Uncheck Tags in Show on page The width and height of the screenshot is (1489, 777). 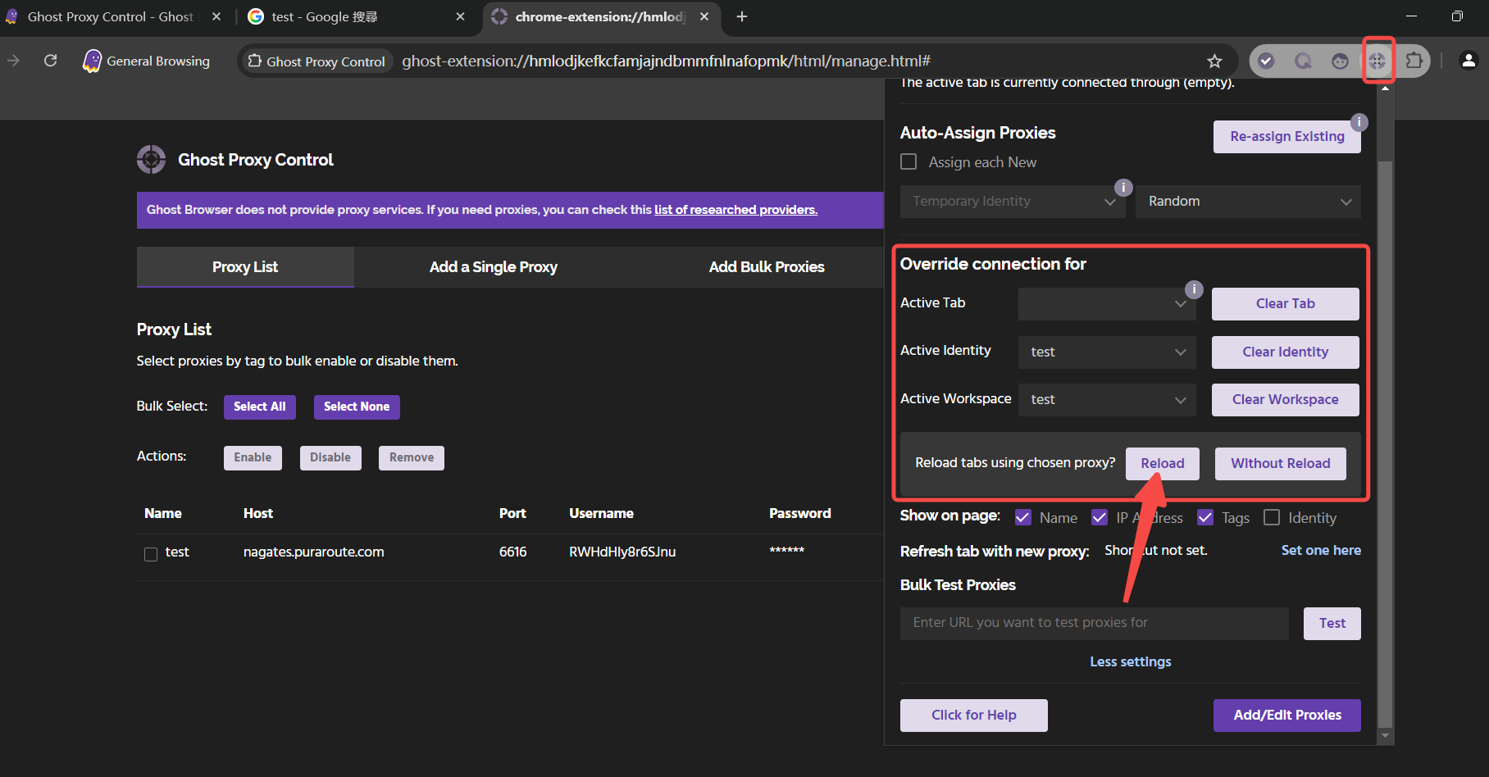tap(1205, 517)
